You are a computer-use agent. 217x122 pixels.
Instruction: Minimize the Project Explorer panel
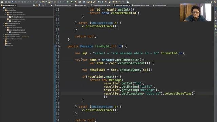[x=49, y=5]
